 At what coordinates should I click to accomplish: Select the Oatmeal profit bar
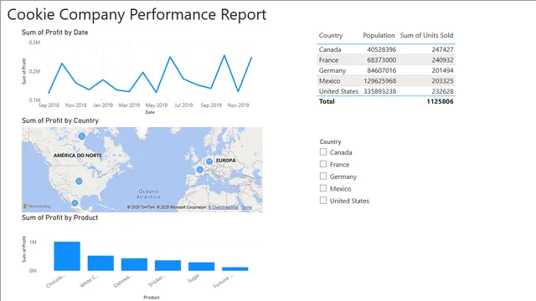pos(134,264)
